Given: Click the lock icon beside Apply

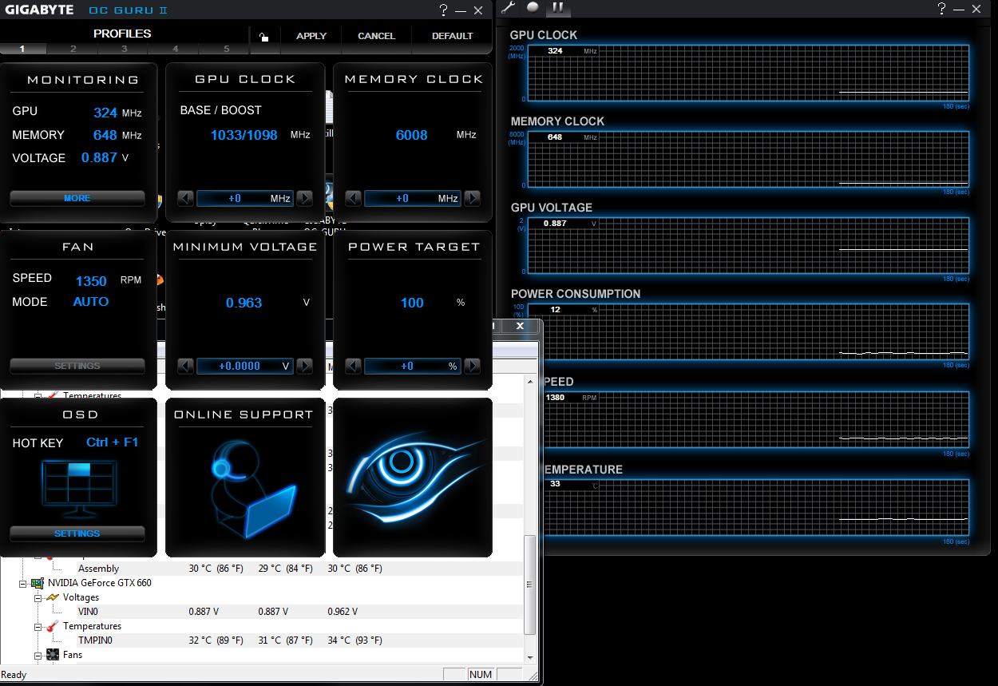Looking at the screenshot, I should coord(263,37).
